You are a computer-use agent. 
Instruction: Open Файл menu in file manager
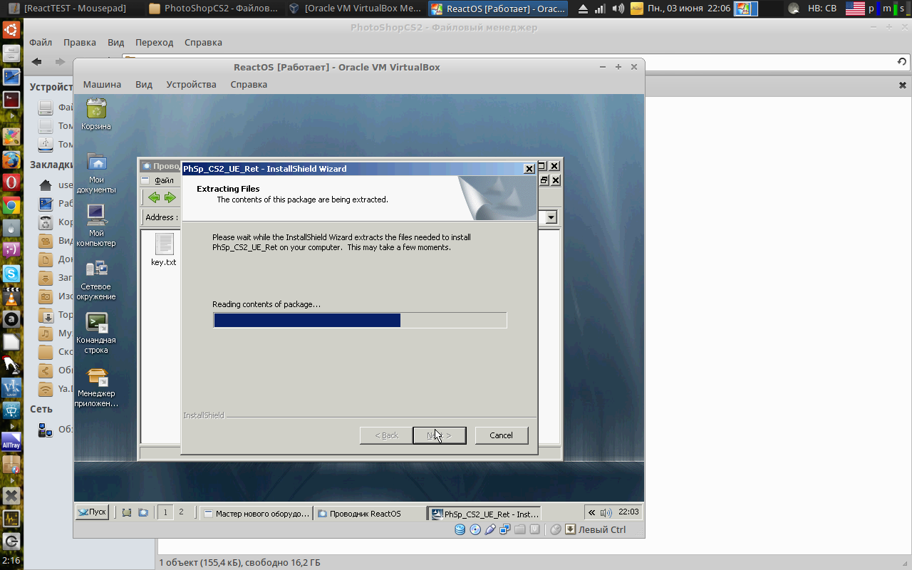(x=41, y=42)
